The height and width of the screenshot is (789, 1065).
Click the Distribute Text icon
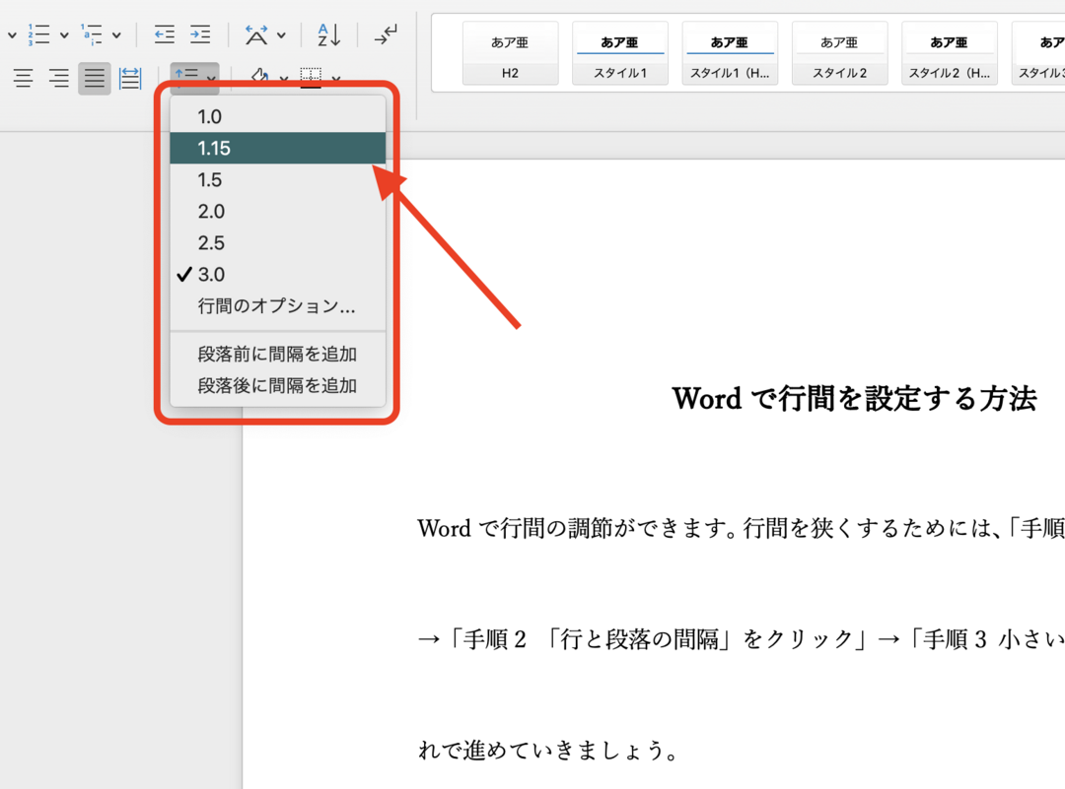pyautogui.click(x=129, y=78)
